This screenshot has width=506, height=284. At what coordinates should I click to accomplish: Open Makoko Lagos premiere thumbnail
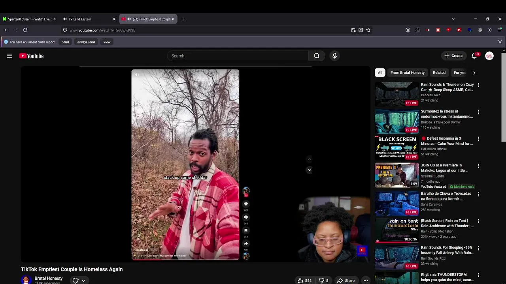pos(396,175)
